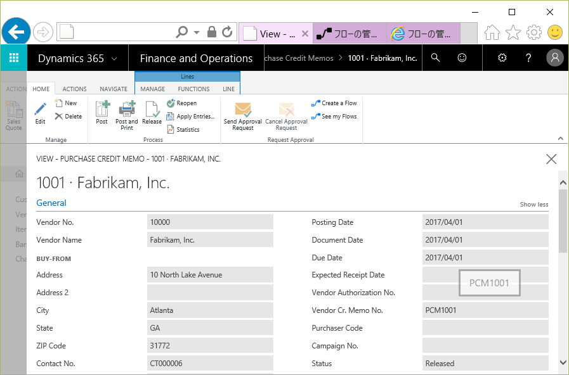Click the Release ribbon button
The width and height of the screenshot is (569, 375).
point(152,113)
